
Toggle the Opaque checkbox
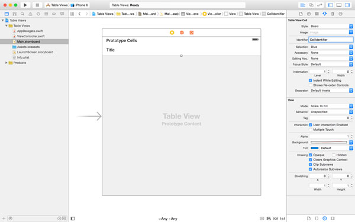311,155
